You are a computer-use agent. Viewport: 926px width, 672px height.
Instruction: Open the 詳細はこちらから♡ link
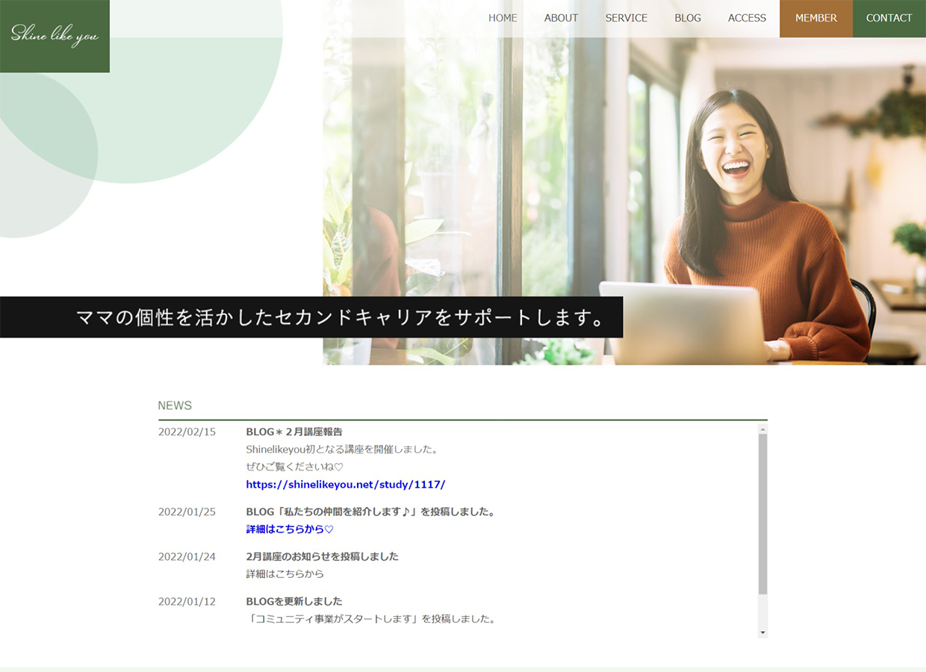click(288, 529)
